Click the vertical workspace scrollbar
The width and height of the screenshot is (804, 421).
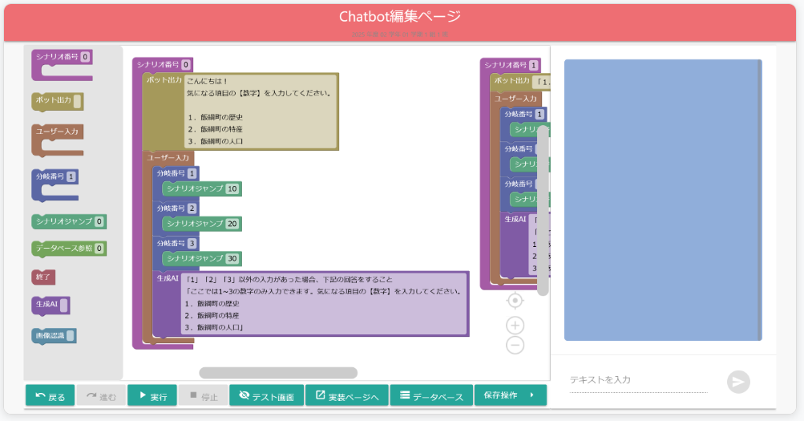(x=543, y=210)
